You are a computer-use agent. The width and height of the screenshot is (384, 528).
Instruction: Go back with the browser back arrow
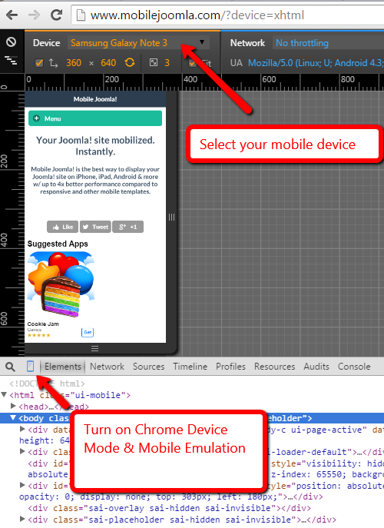pos(12,15)
